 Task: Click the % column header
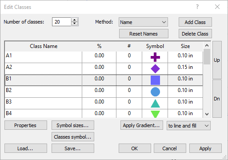tap(99, 46)
